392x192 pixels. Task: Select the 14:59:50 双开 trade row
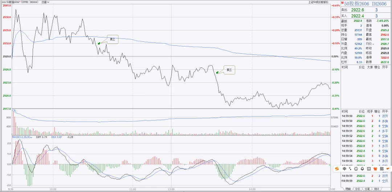365,116
